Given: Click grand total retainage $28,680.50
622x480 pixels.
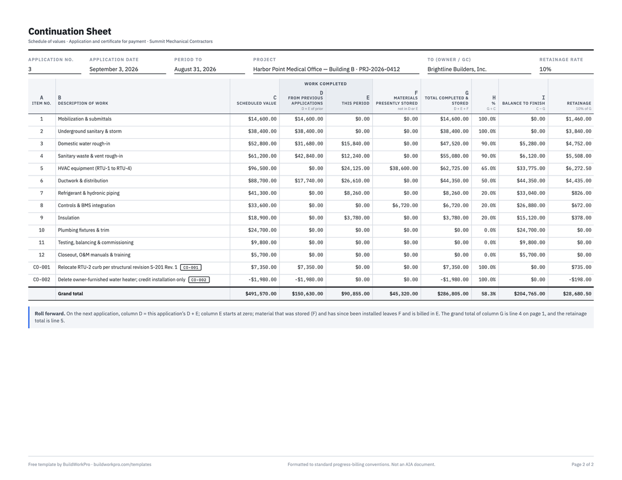Looking at the screenshot, I should click(577, 294).
